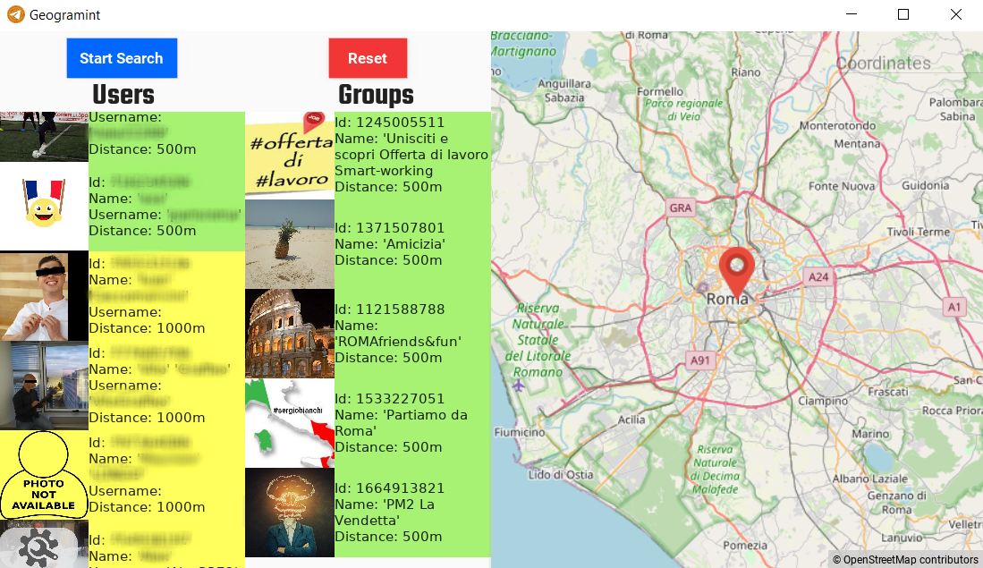The image size is (983, 568).
Task: Open the French flag emoji user avatar
Action: click(44, 207)
